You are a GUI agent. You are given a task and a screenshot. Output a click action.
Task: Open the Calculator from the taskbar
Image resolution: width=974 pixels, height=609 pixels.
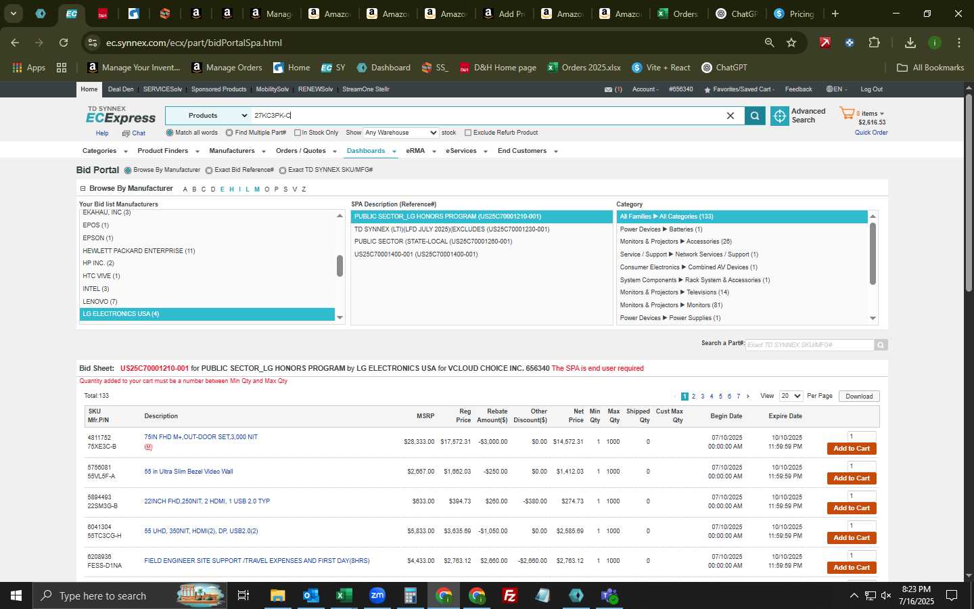pos(411,595)
